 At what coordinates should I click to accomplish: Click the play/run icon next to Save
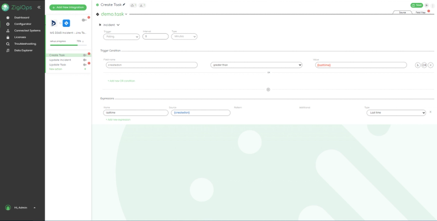(427, 5)
